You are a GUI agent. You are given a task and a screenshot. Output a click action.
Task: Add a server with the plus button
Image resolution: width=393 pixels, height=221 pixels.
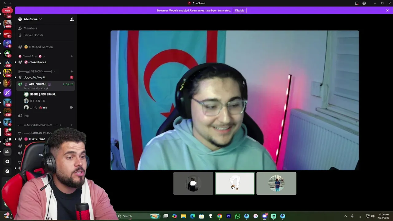(x=7, y=161)
